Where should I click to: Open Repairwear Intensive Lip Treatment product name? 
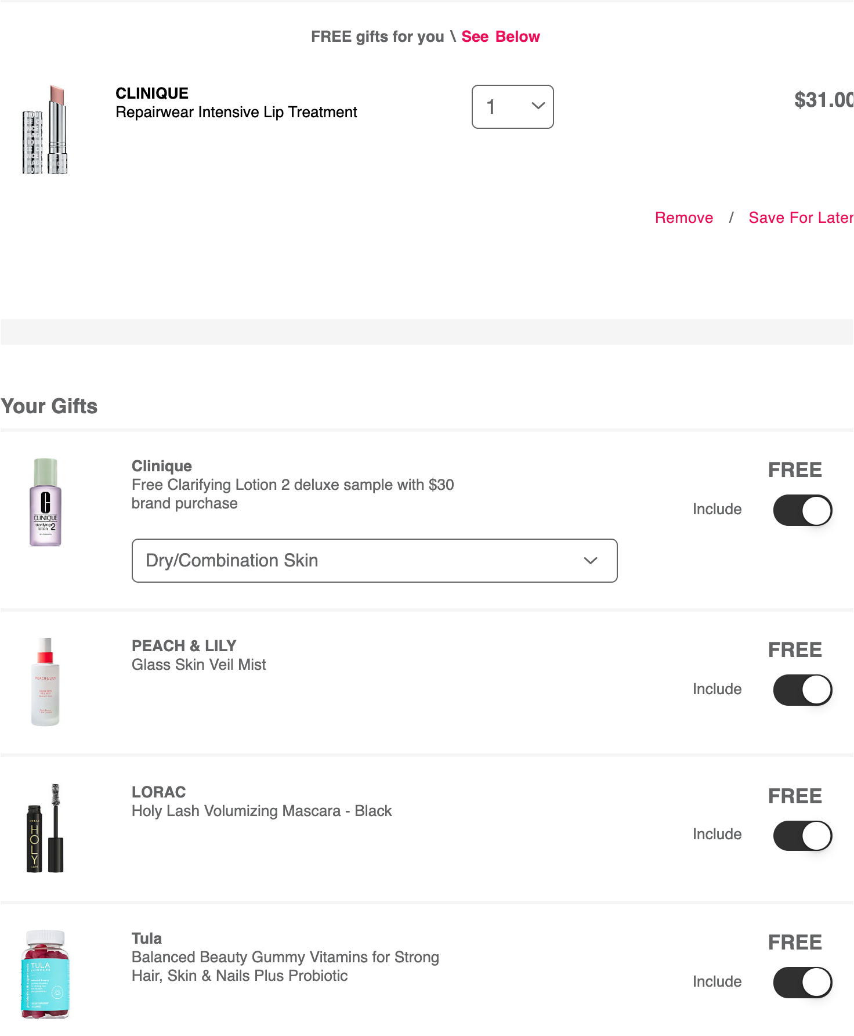(236, 112)
